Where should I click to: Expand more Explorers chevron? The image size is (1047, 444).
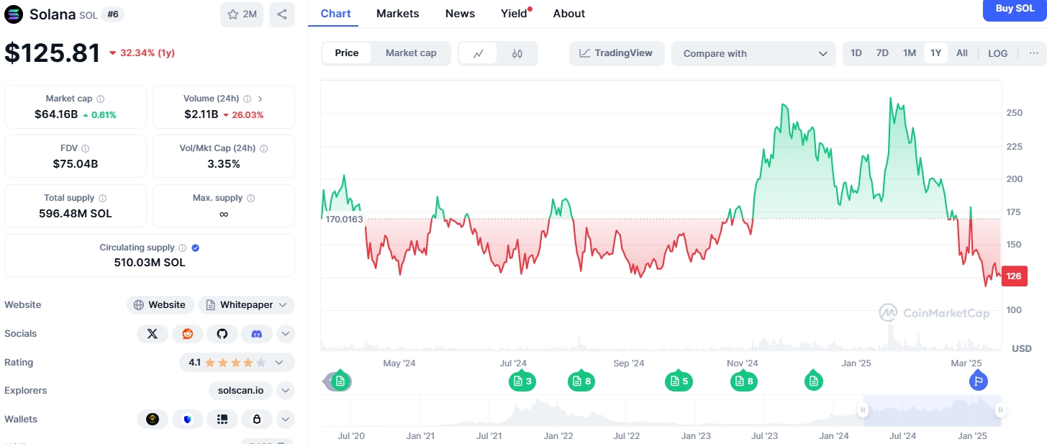click(286, 391)
